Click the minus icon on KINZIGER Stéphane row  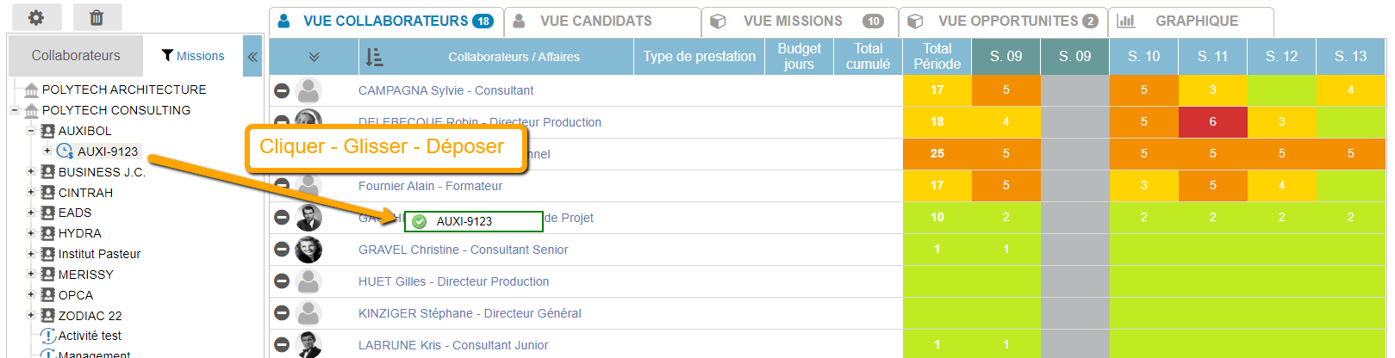282,313
